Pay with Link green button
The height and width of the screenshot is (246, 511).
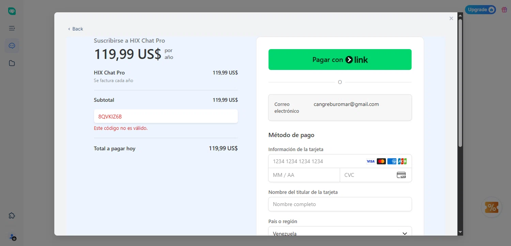[340, 60]
